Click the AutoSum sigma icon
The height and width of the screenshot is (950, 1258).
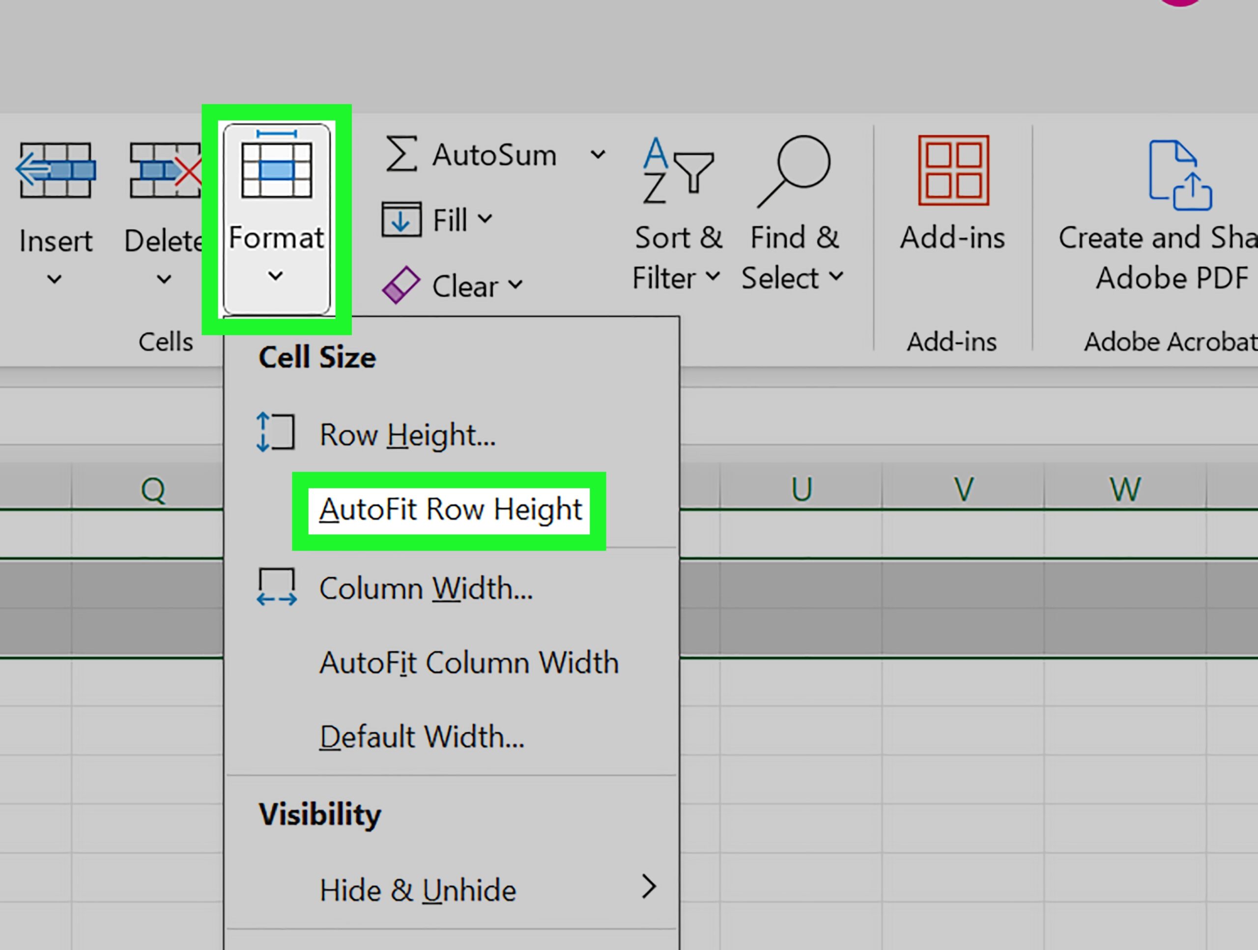[x=401, y=153]
